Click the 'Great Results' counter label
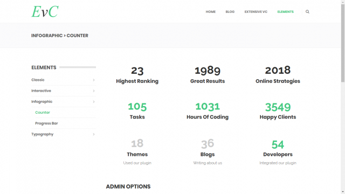 [208, 81]
